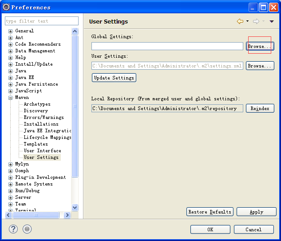Click Restore Defaults button
281x241 pixels.
coord(210,212)
